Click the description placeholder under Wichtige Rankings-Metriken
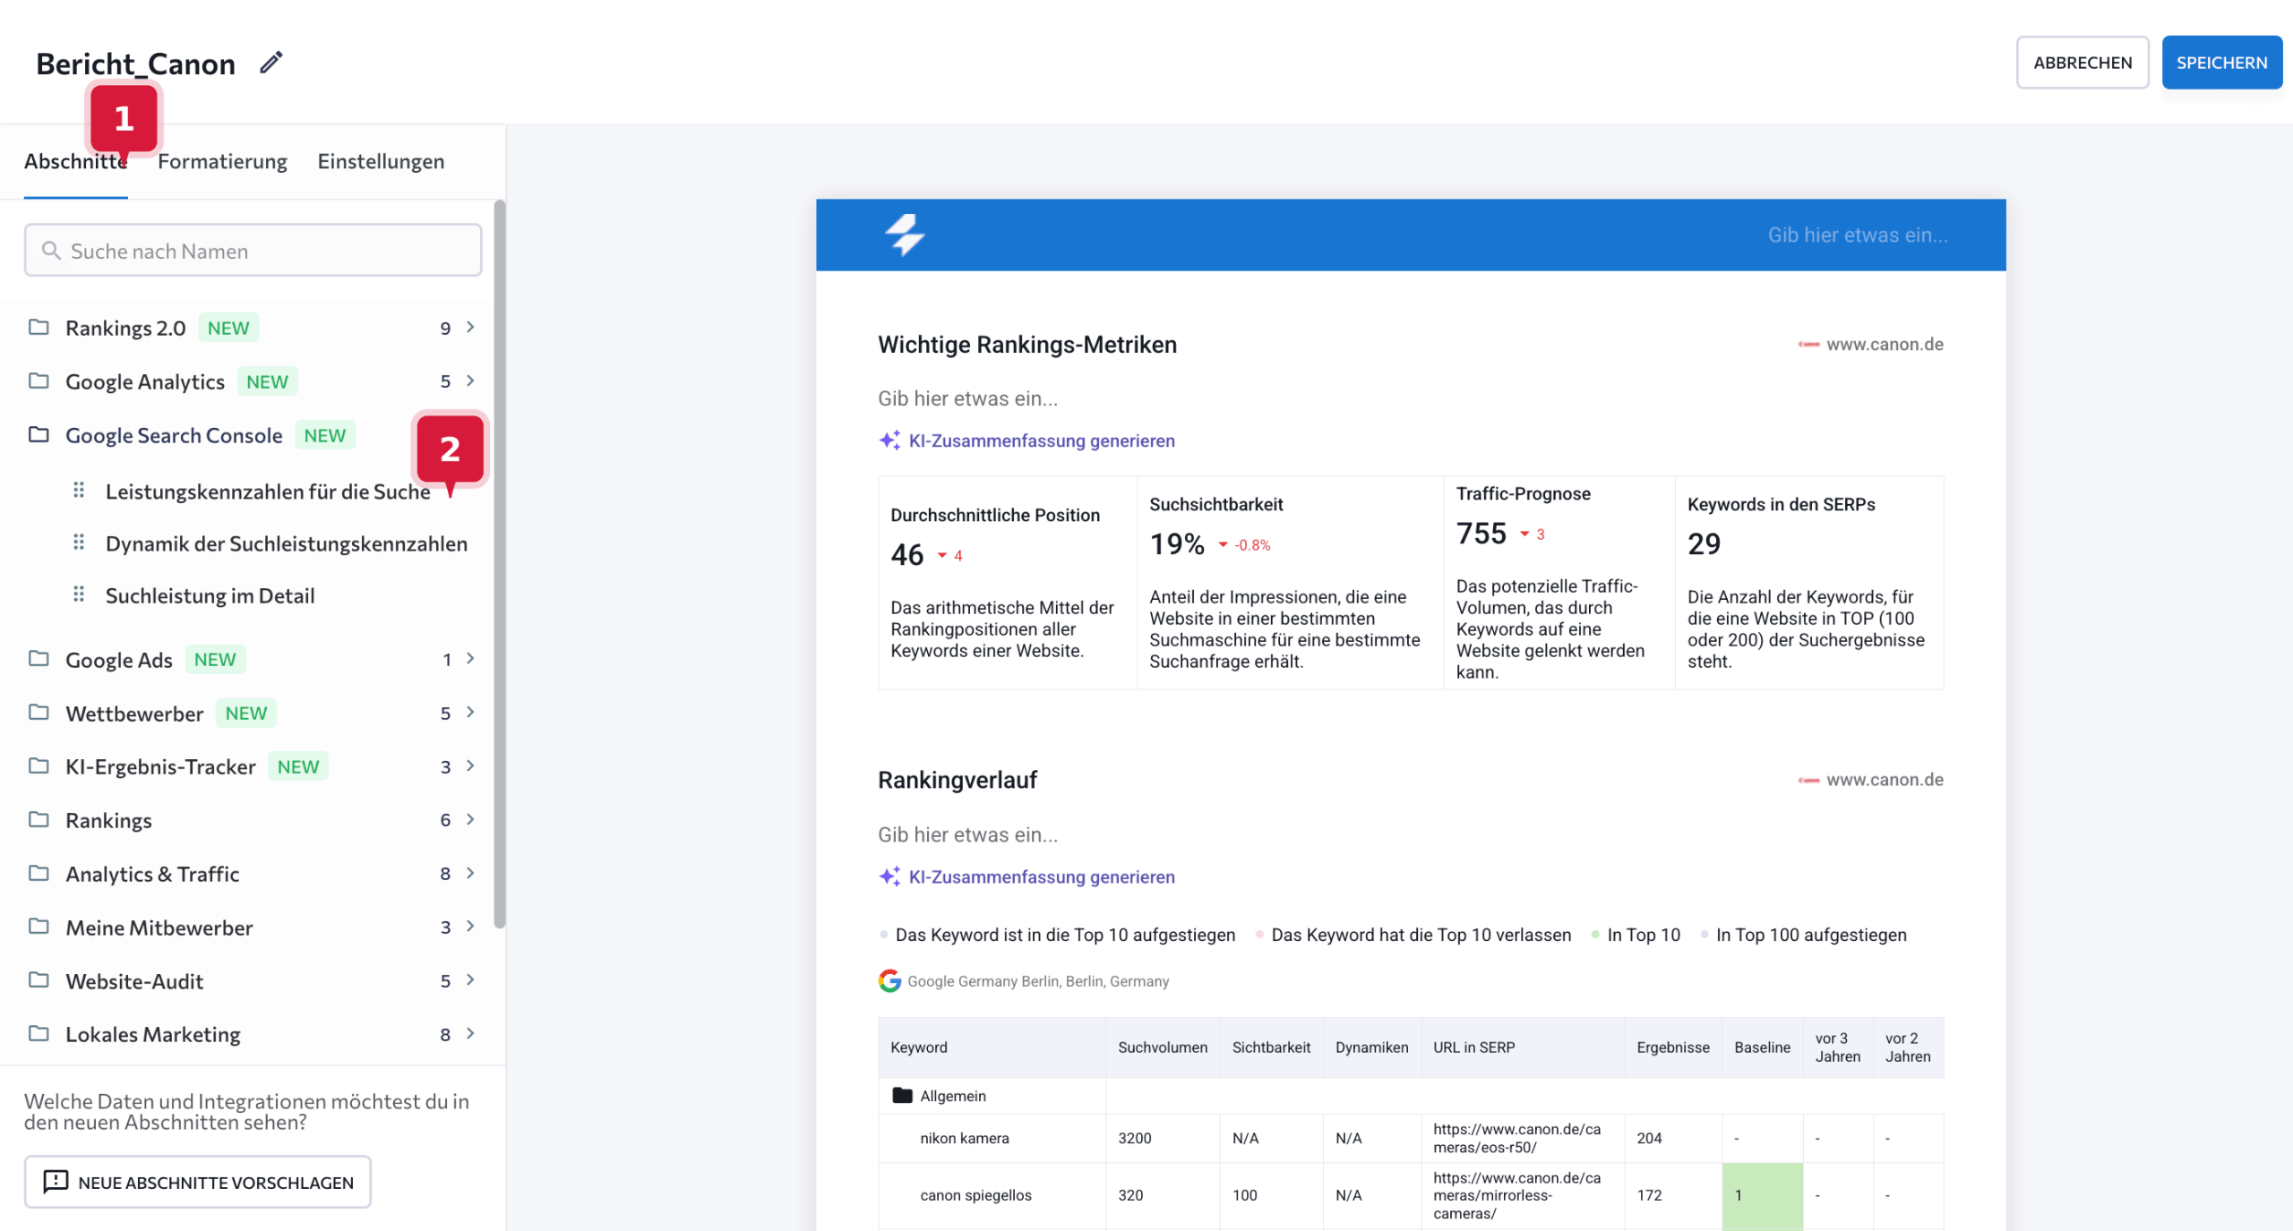Viewport: 2293px width, 1231px height. 967,398
